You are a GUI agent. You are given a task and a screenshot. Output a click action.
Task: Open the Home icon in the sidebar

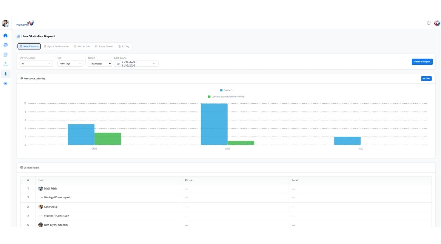click(x=5, y=36)
